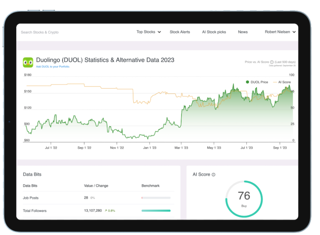Expand the Top Stocks dropdown chevron
Screen dimensions: 320x235
[159, 32]
